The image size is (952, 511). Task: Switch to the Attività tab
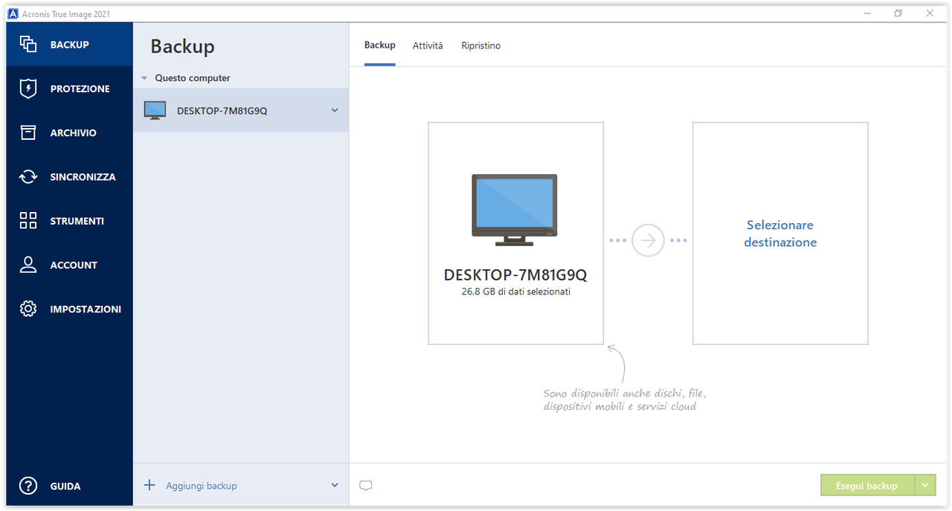428,45
